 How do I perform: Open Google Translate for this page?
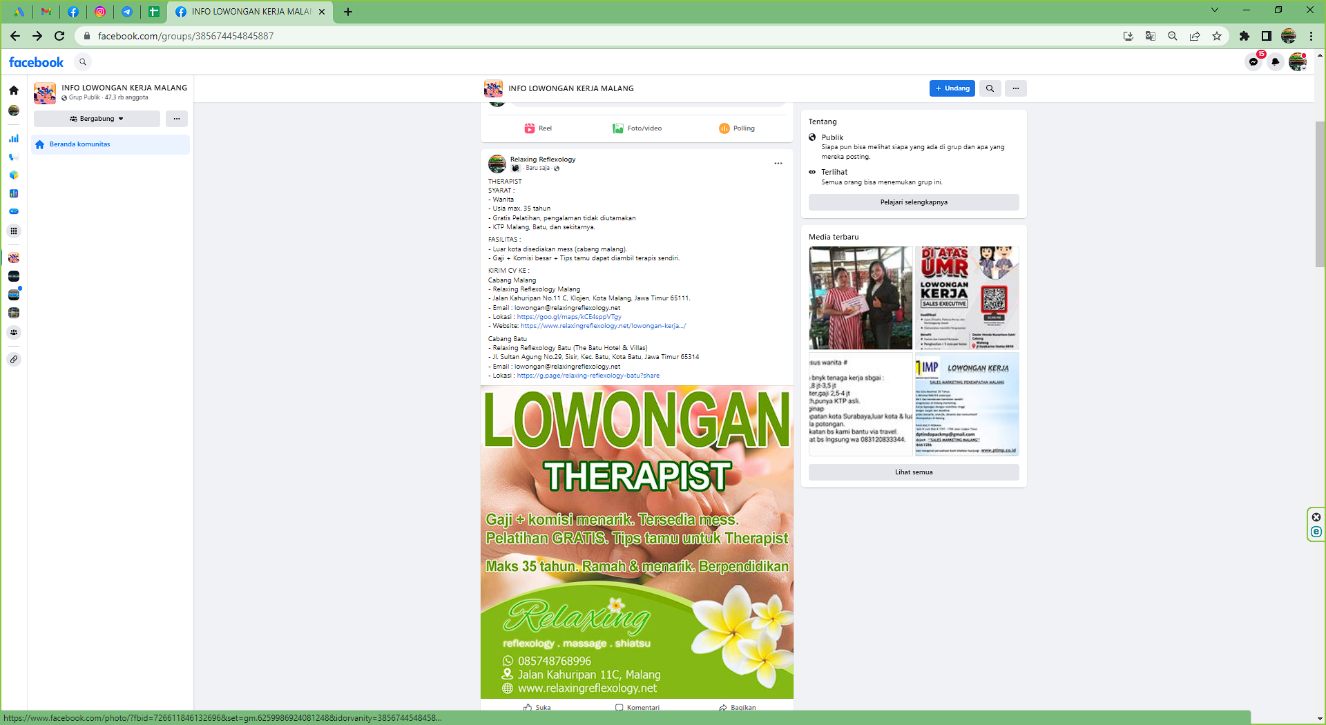click(1151, 36)
